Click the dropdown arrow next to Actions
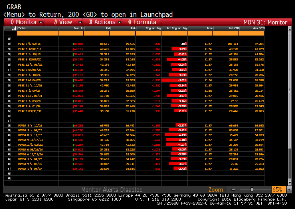Image resolution: width=295 pixels, height=209 pixels. (x=119, y=22)
